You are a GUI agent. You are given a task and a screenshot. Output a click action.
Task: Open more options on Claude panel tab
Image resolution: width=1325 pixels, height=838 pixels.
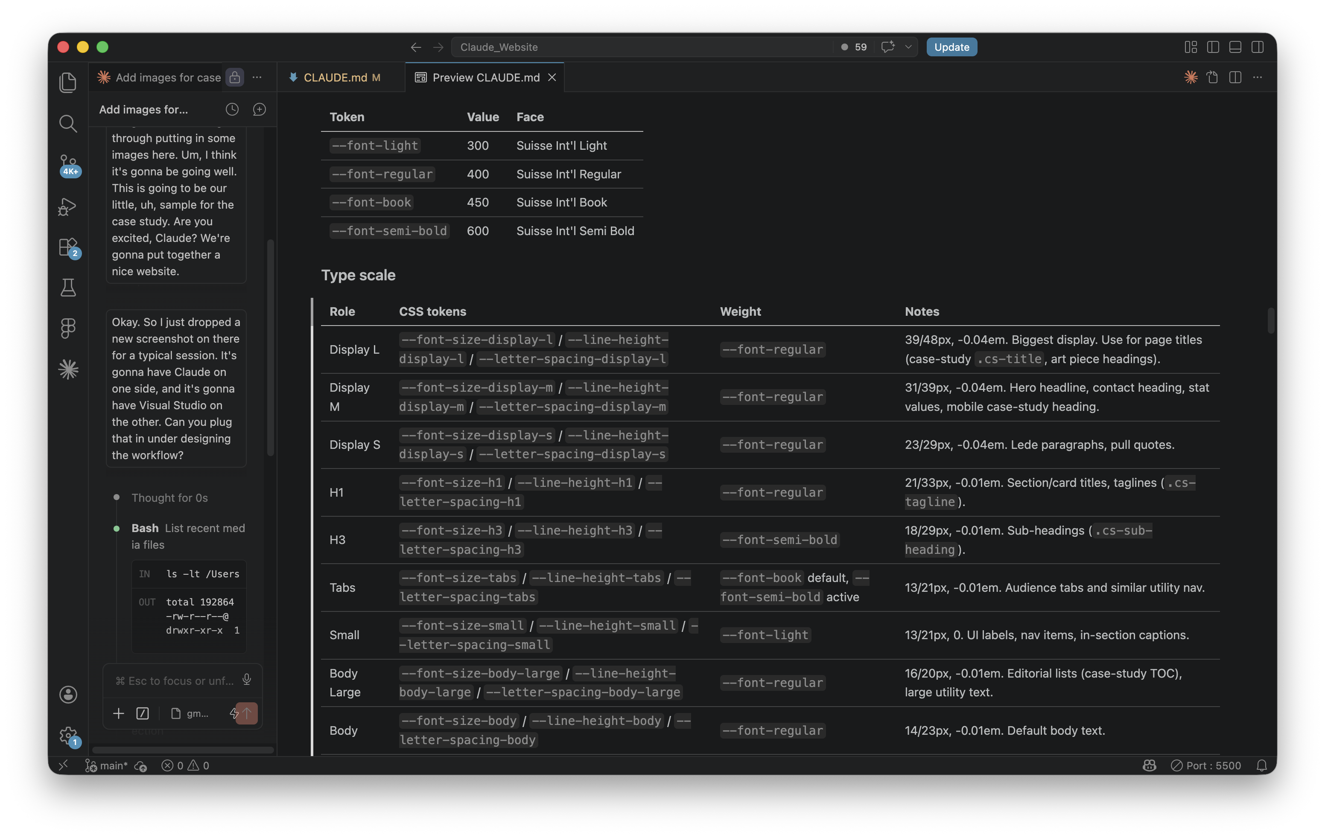click(x=257, y=78)
